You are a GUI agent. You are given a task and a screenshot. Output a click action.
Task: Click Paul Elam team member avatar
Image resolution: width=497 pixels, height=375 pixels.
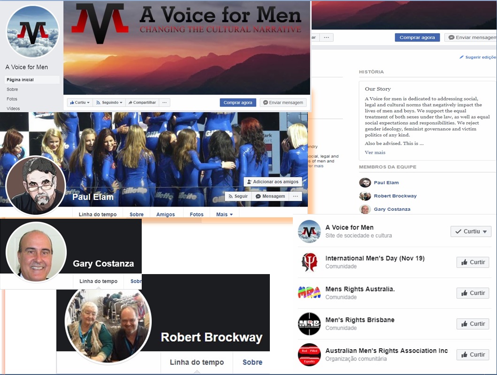click(365, 183)
